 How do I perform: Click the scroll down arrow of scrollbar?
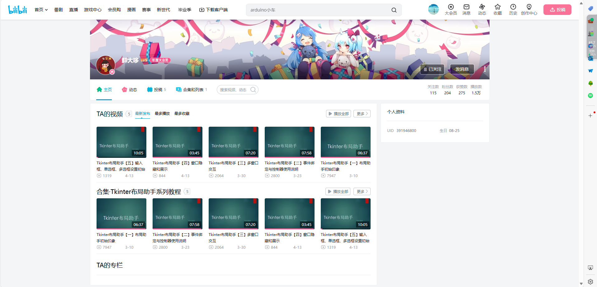tap(581, 284)
